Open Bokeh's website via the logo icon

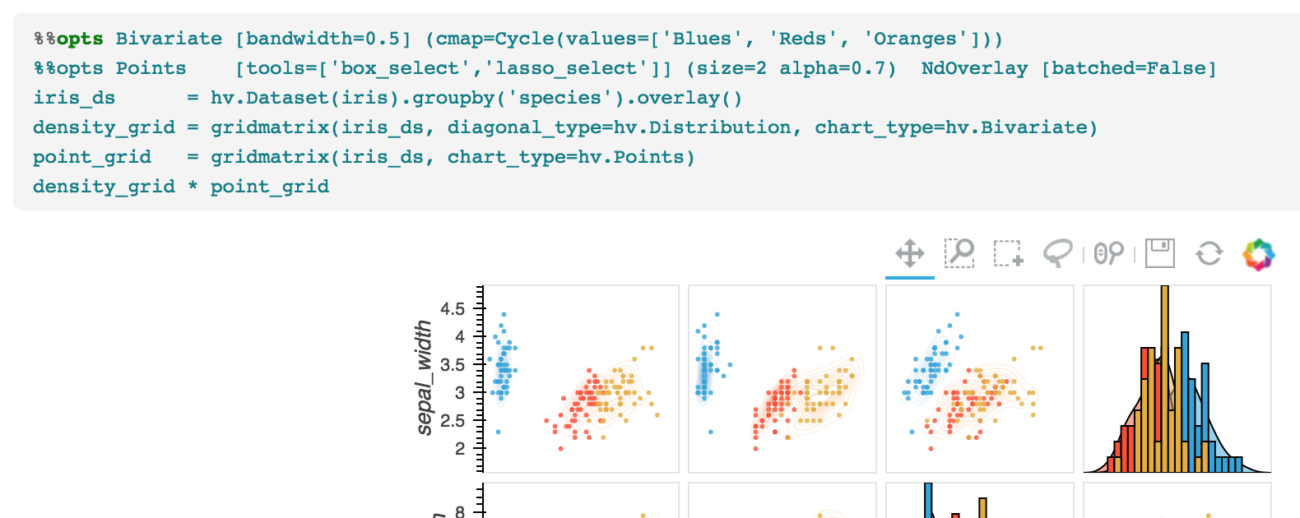click(1257, 253)
